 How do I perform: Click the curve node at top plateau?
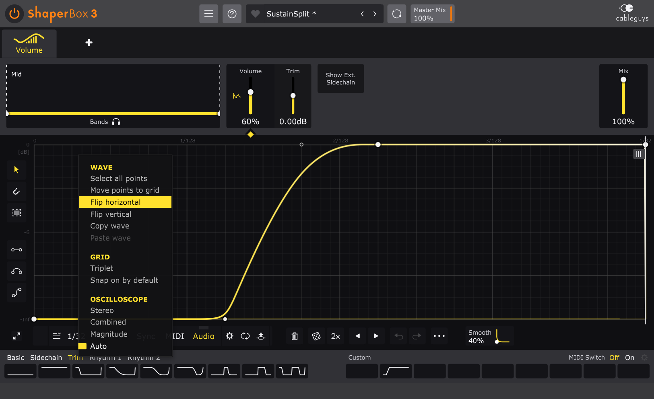point(378,144)
